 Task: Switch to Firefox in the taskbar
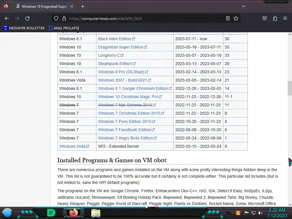point(73,213)
